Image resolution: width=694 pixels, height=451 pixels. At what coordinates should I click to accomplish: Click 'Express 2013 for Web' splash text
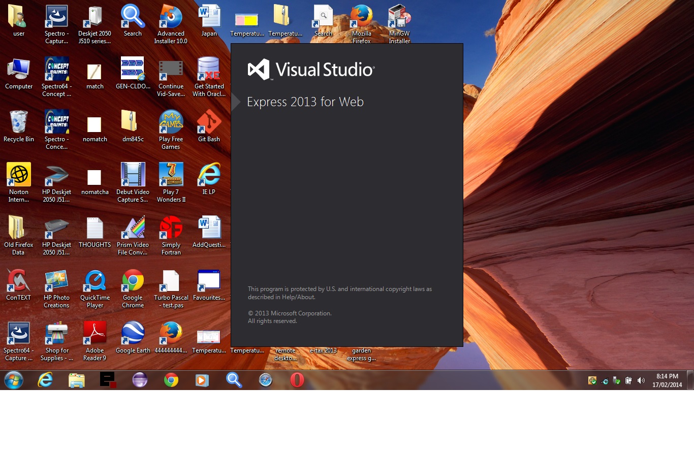click(x=305, y=102)
